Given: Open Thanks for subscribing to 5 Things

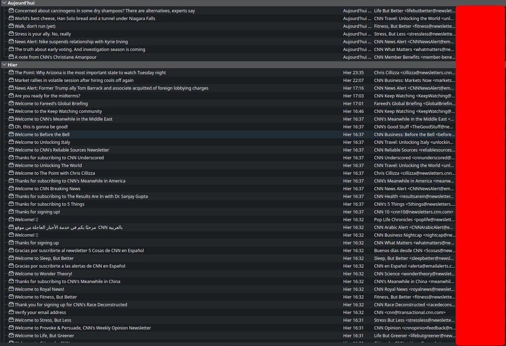Looking at the screenshot, I should click(x=49, y=204).
